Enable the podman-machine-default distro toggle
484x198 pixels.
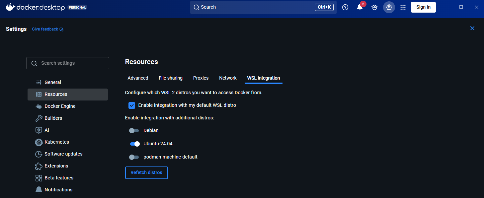[134, 157]
